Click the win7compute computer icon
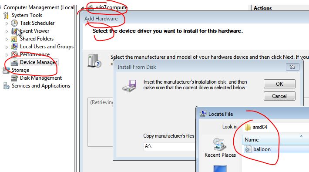Viewport: 309px width, 172px height. click(x=90, y=7)
